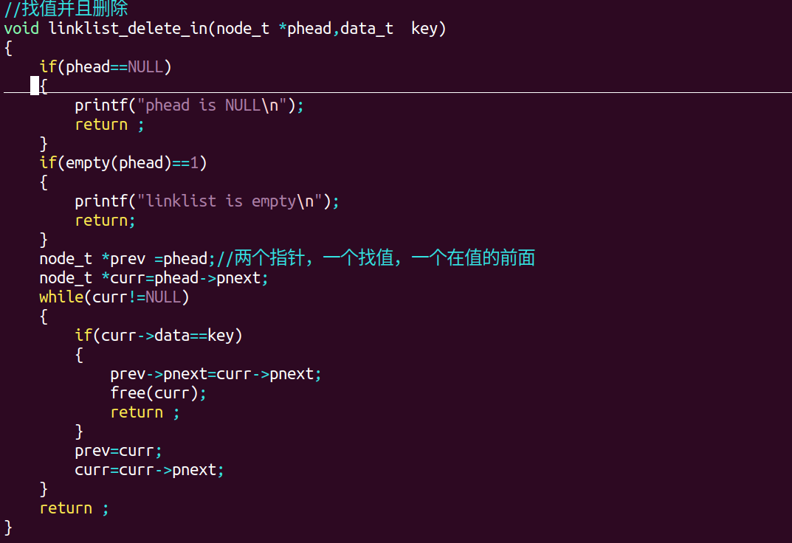Click the if(phead==NULL) condition
This screenshot has height=543, width=792.
(x=106, y=67)
